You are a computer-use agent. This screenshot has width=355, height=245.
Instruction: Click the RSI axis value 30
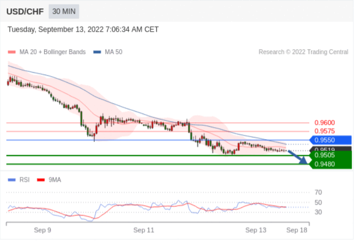(318, 212)
